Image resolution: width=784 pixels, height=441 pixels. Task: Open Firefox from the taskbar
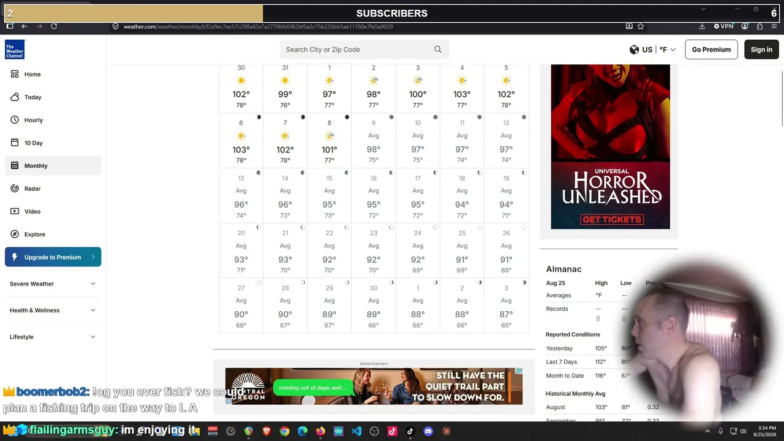pos(320,431)
